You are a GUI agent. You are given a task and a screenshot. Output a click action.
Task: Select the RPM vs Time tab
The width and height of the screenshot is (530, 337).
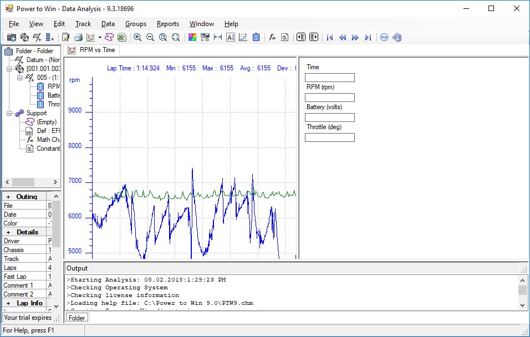pyautogui.click(x=92, y=50)
